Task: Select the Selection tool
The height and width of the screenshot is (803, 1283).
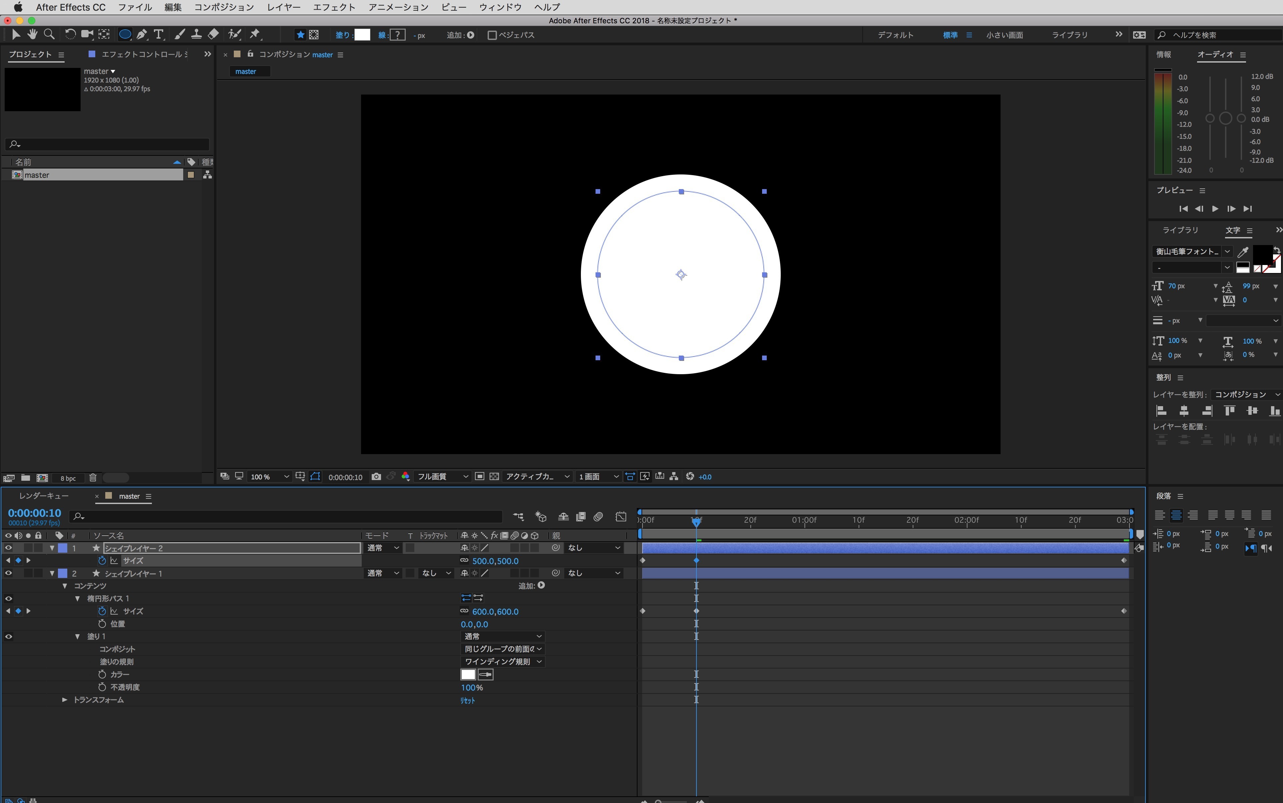Action: 16,34
